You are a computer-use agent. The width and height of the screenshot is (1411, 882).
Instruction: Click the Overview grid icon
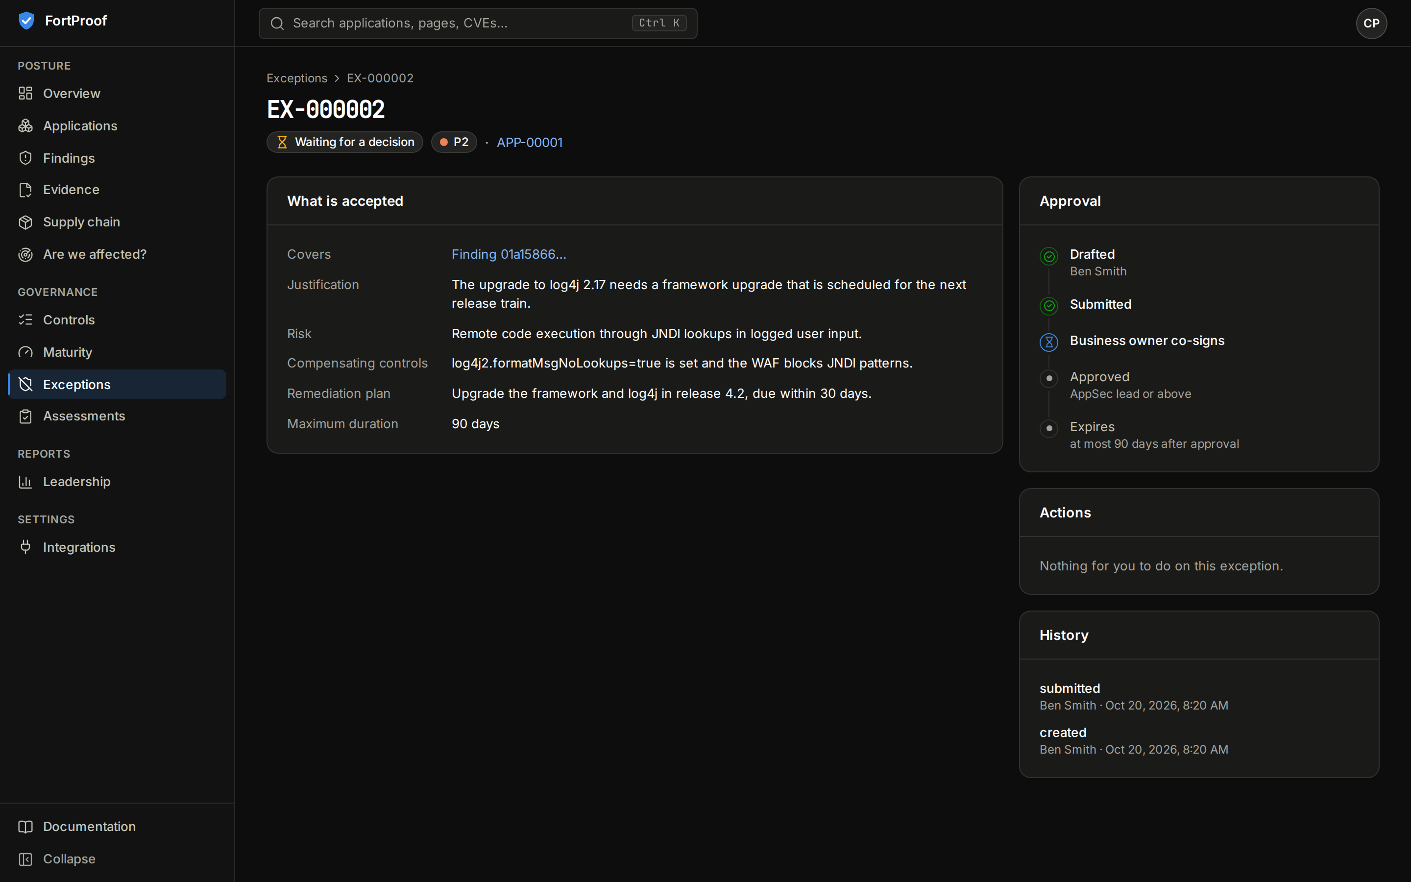coord(25,93)
